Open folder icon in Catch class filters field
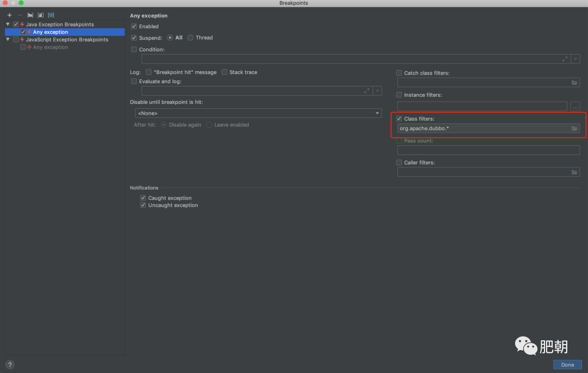 (574, 83)
